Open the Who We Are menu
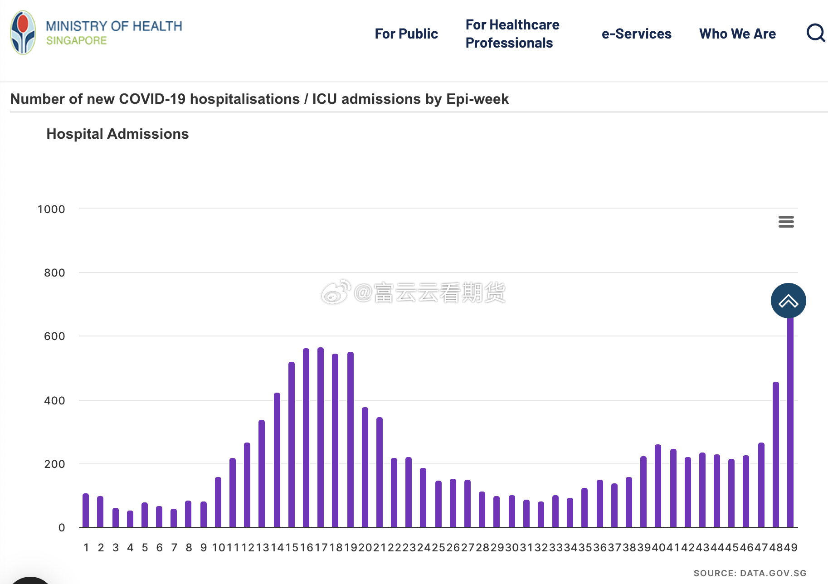Image resolution: width=828 pixels, height=584 pixels. tap(737, 34)
